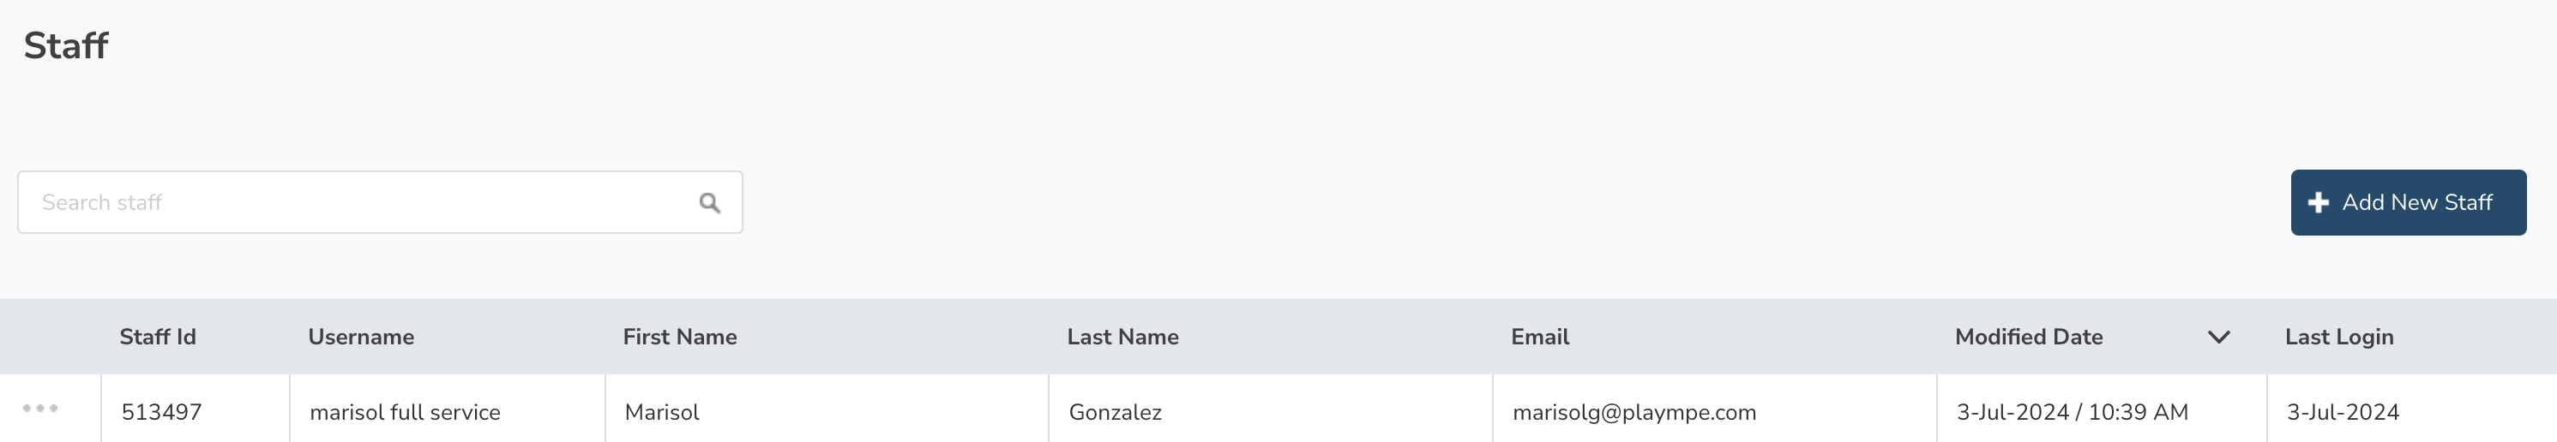Sort by the Staff Id column header
2557x442 pixels.
158,337
